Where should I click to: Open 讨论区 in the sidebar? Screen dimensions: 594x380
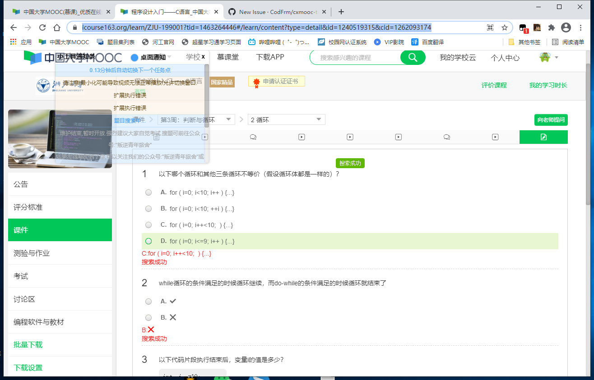click(x=60, y=299)
